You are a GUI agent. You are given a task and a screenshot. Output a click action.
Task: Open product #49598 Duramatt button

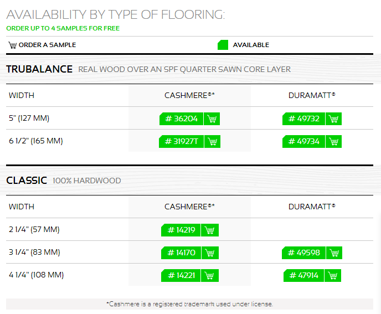tap(303, 253)
